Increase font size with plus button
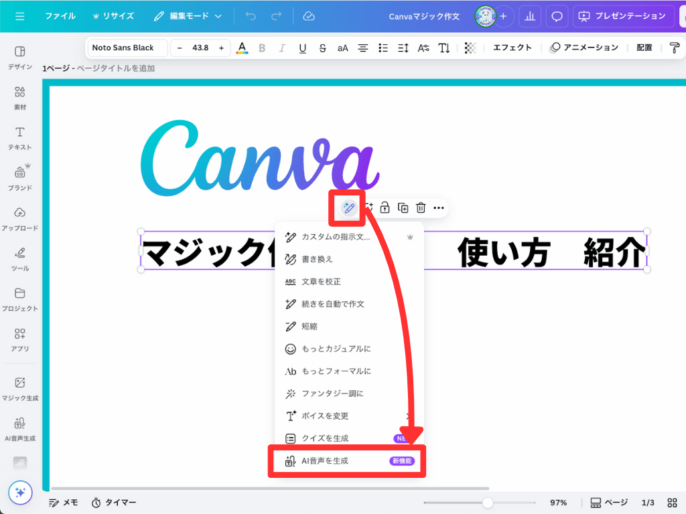Viewport: 686px width, 514px height. coord(221,48)
